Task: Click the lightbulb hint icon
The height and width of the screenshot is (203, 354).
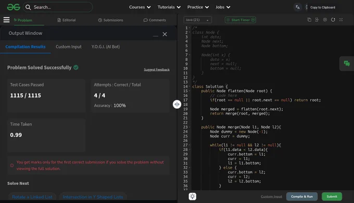Action: [x=192, y=196]
